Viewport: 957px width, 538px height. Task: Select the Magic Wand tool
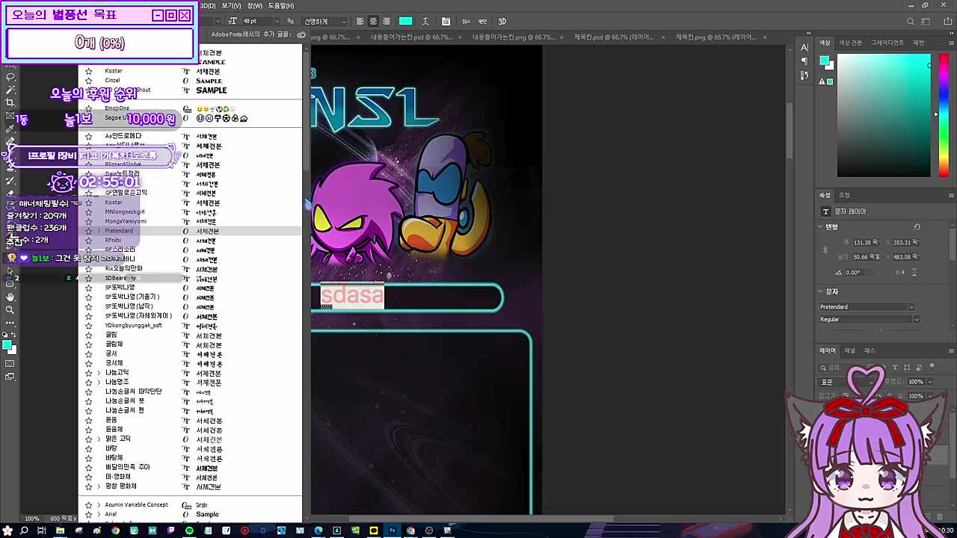(x=10, y=90)
